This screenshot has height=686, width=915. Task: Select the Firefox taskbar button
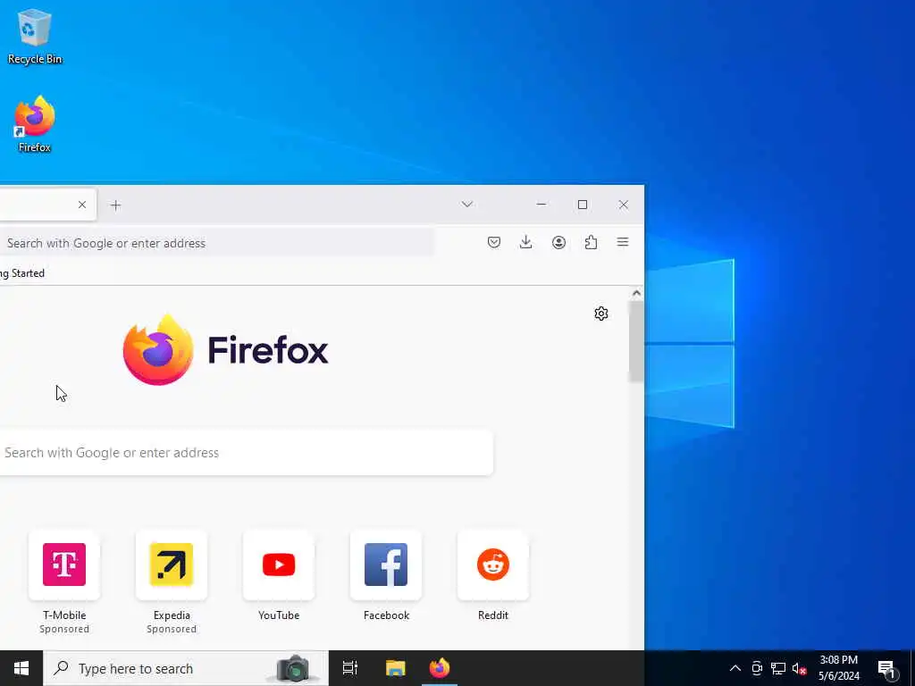440,668
